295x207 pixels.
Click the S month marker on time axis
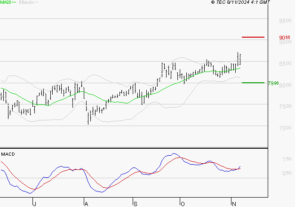pos(136,204)
